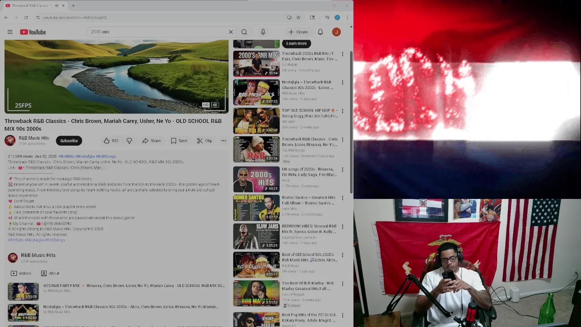Open Nostalgia Akon playlist row title
The height and width of the screenshot is (327, 581).
click(131, 307)
